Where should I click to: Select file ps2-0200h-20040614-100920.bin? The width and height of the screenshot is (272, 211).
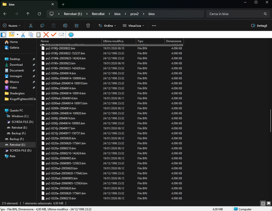[112, 113]
